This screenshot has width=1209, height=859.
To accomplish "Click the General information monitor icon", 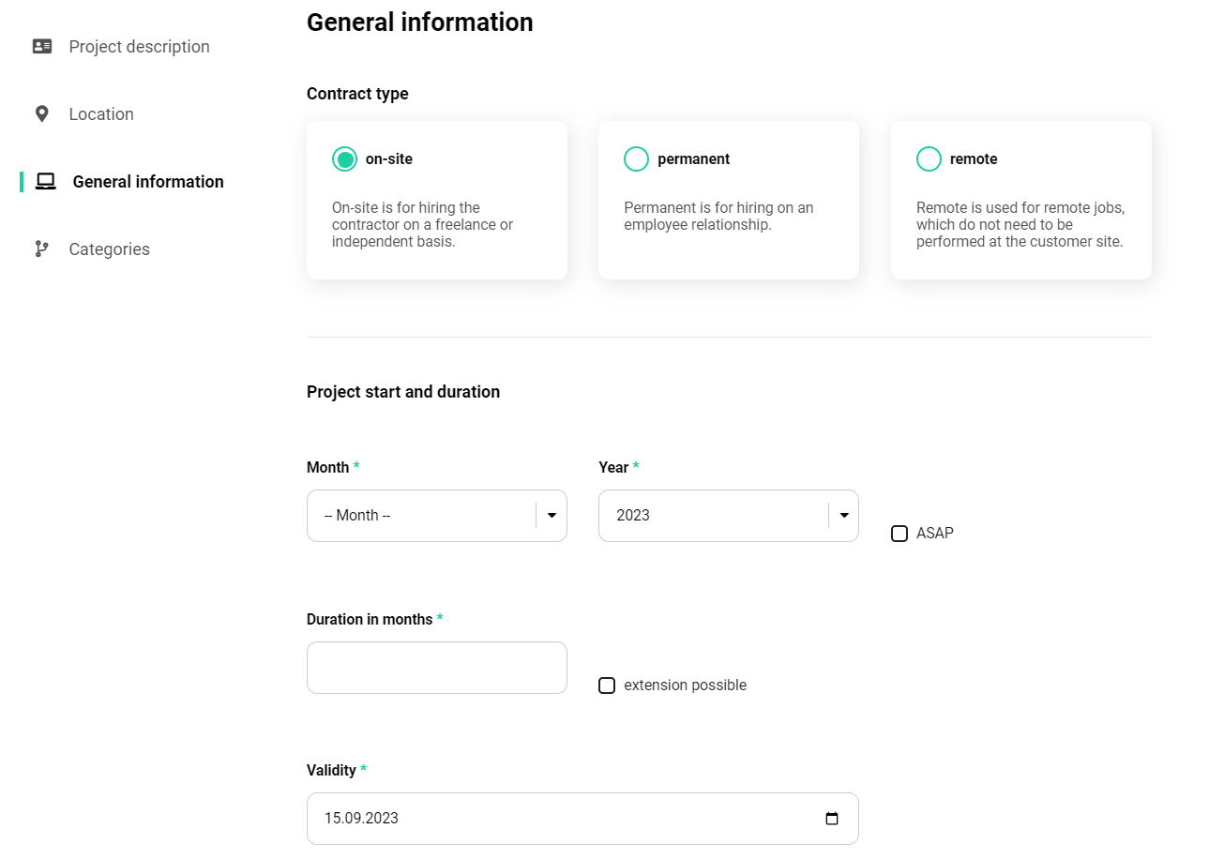I will pyautogui.click(x=43, y=181).
